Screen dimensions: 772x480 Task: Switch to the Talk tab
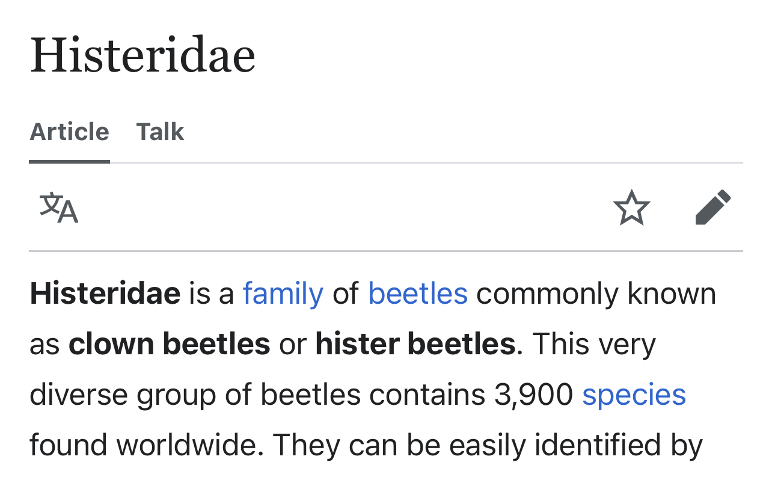click(160, 132)
